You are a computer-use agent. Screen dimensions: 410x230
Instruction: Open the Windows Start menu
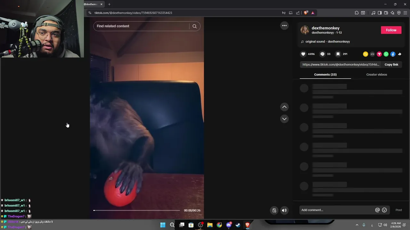pyautogui.click(x=163, y=225)
